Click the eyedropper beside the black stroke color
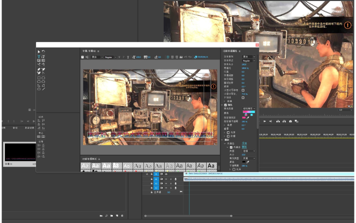356x223 pixels. (x=248, y=162)
